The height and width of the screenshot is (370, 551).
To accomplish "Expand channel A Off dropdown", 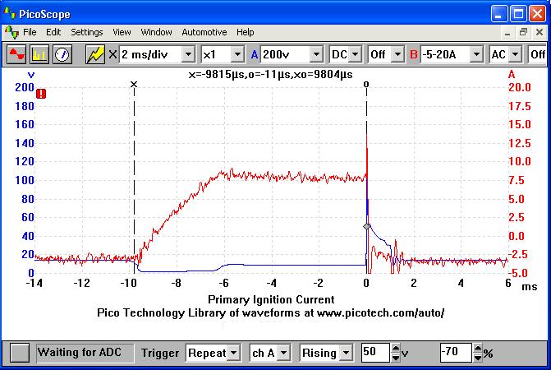I will click(397, 54).
